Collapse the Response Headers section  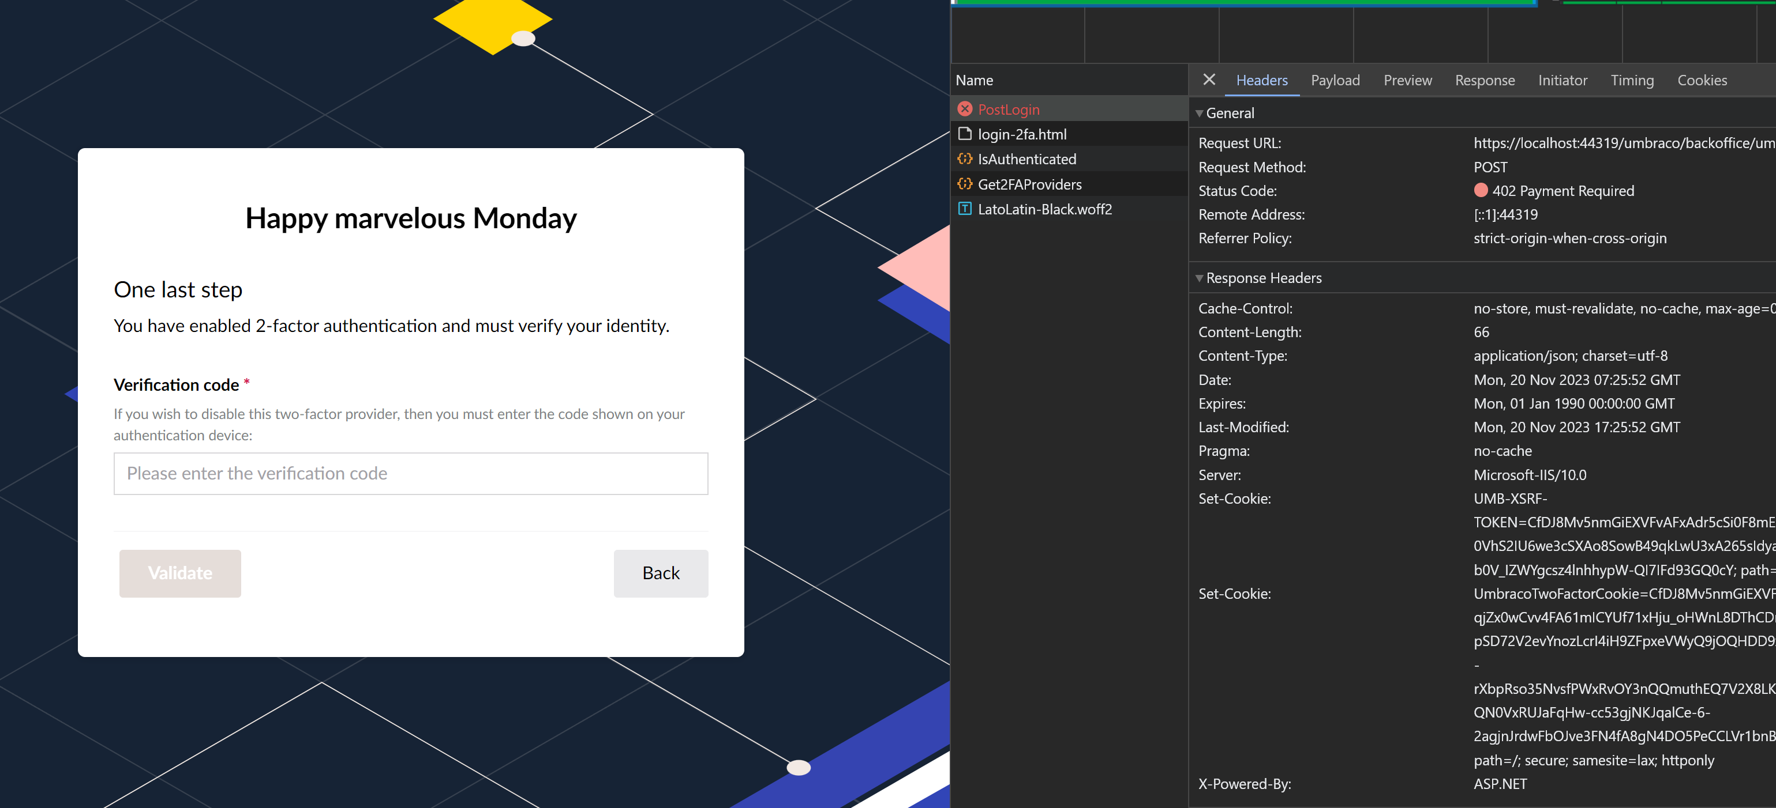tap(1200, 278)
